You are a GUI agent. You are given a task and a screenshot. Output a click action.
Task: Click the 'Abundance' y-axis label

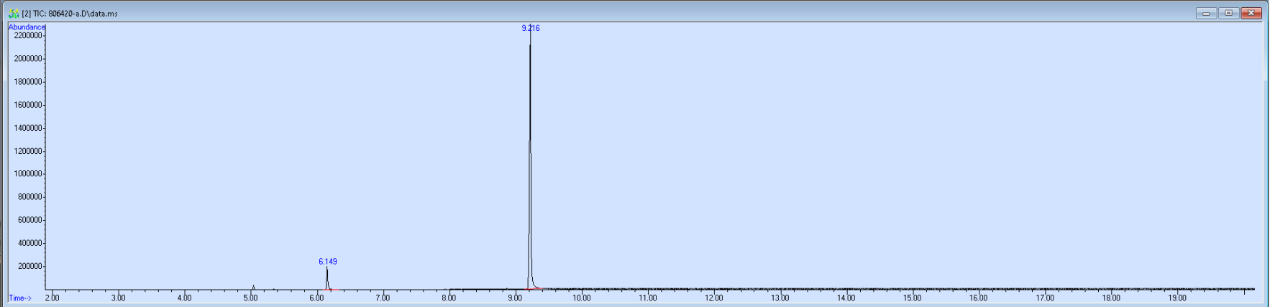tap(27, 27)
